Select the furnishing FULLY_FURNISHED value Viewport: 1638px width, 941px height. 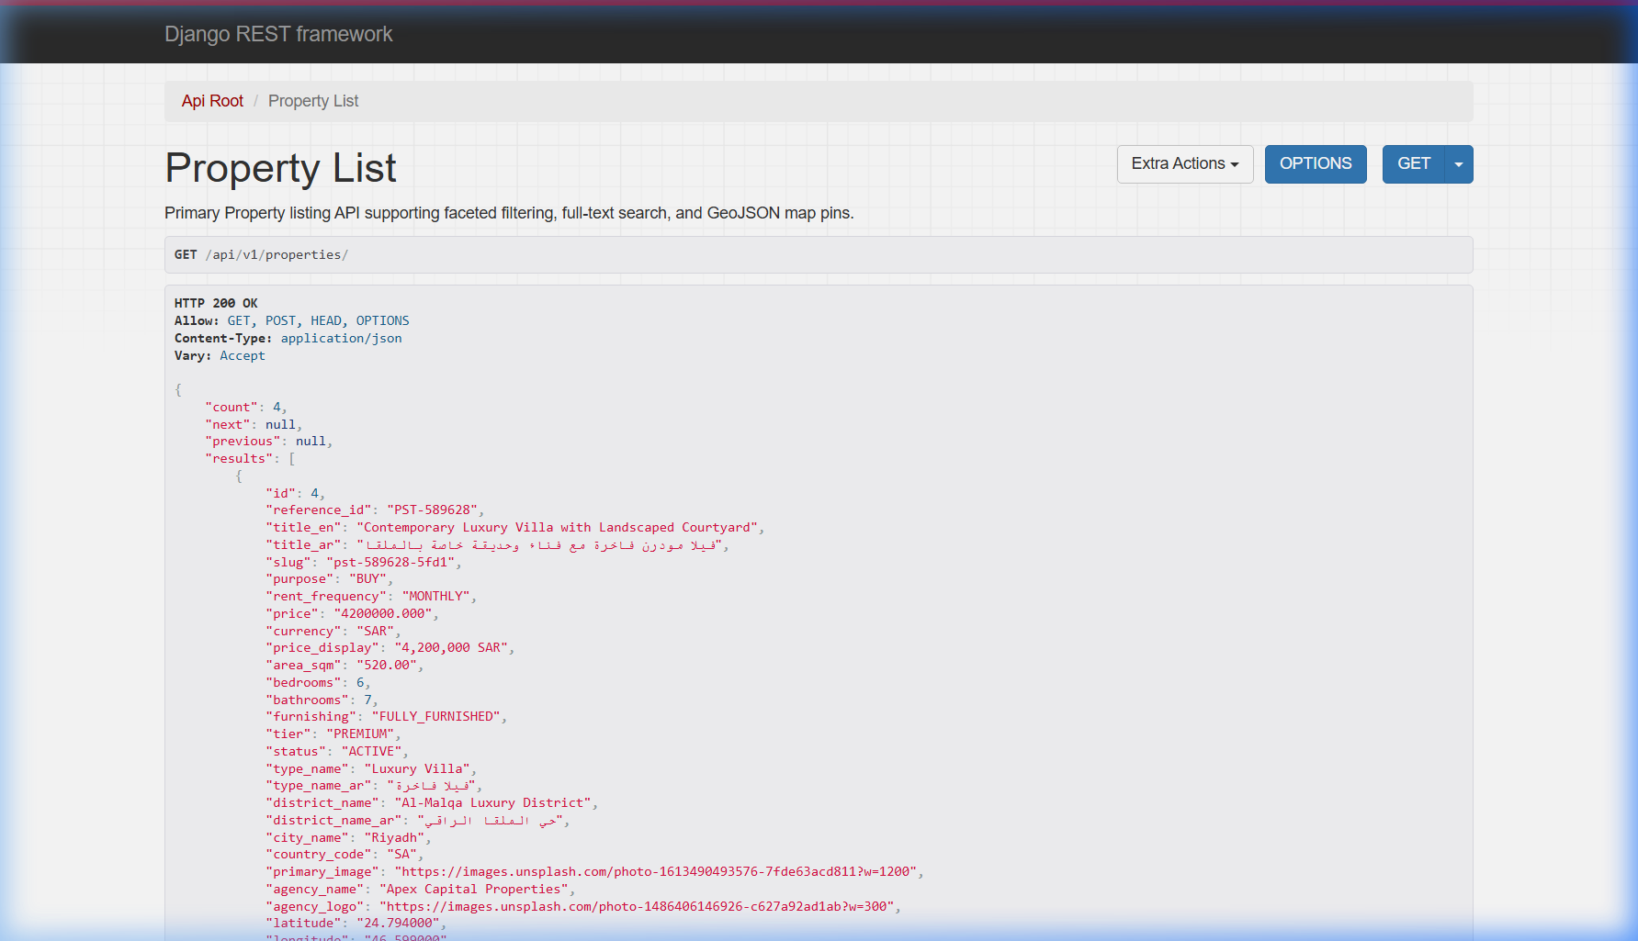pos(436,716)
